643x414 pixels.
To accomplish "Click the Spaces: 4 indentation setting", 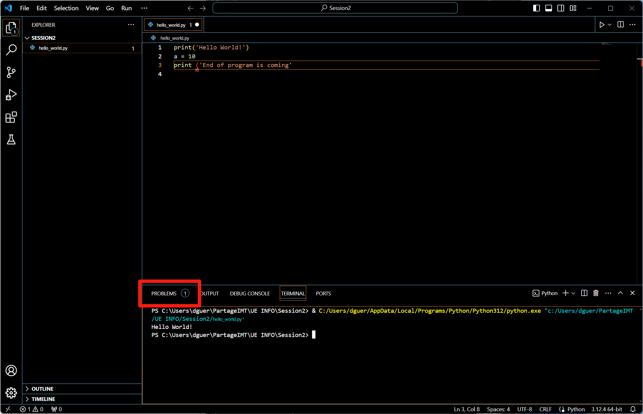I will [x=498, y=409].
